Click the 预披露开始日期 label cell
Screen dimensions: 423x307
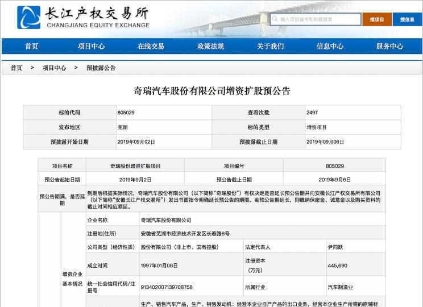69,142
